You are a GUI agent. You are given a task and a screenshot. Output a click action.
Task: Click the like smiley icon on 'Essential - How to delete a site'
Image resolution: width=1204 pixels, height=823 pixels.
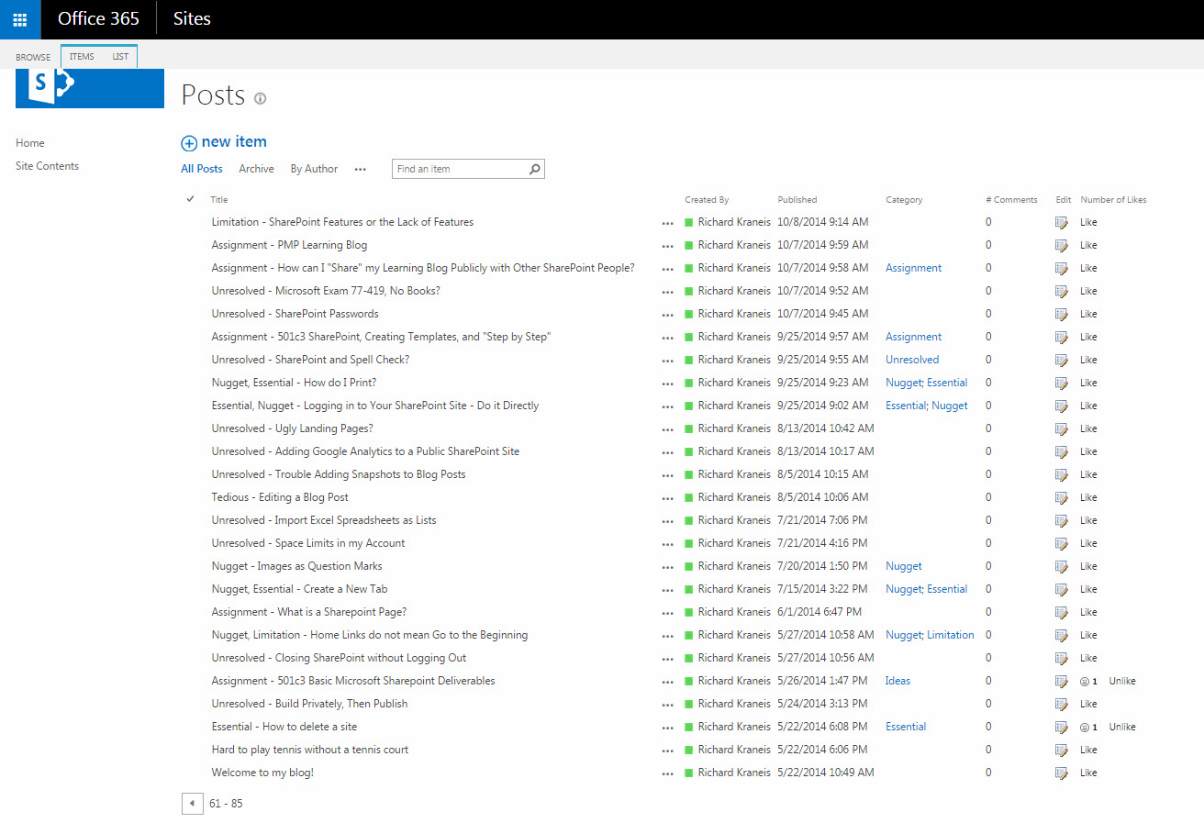coord(1085,727)
